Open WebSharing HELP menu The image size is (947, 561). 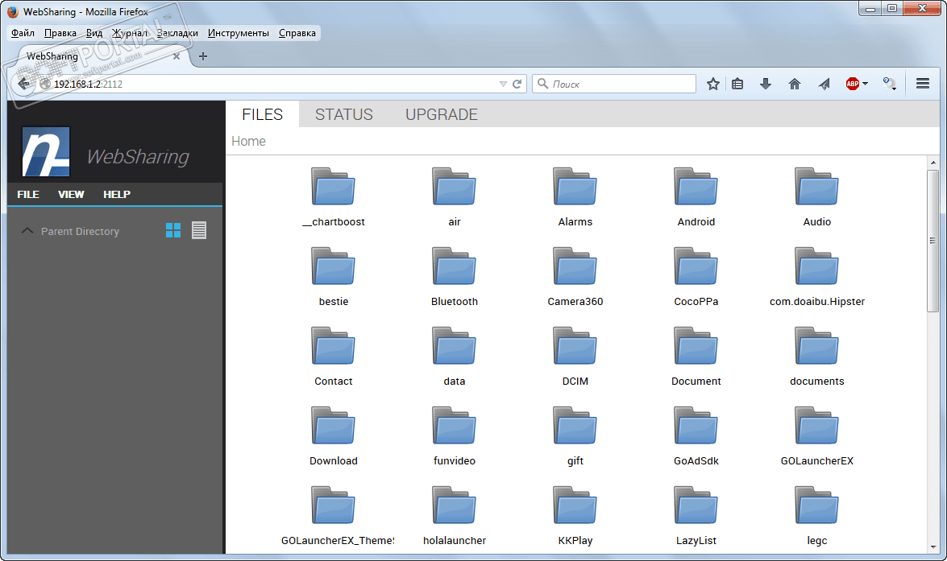point(117,194)
